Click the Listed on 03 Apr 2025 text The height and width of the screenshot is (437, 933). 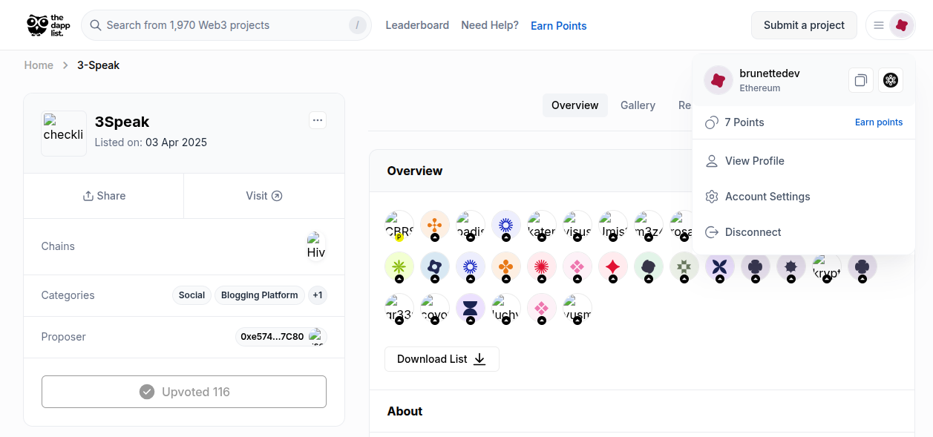point(151,142)
